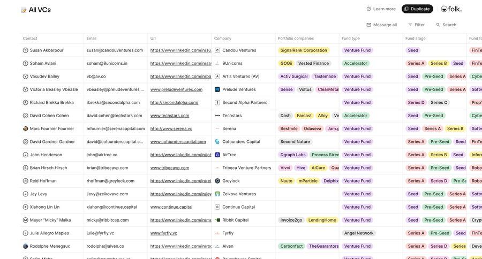Click the Email column header
Screen dimensions: 482x259
click(x=92, y=39)
